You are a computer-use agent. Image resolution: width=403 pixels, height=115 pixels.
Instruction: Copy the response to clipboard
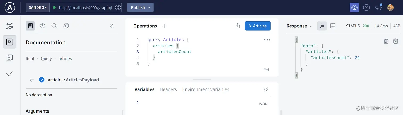coord(386,41)
